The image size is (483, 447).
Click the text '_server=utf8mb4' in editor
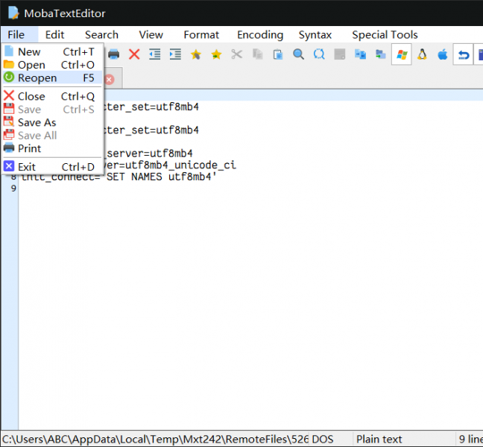[x=149, y=153]
